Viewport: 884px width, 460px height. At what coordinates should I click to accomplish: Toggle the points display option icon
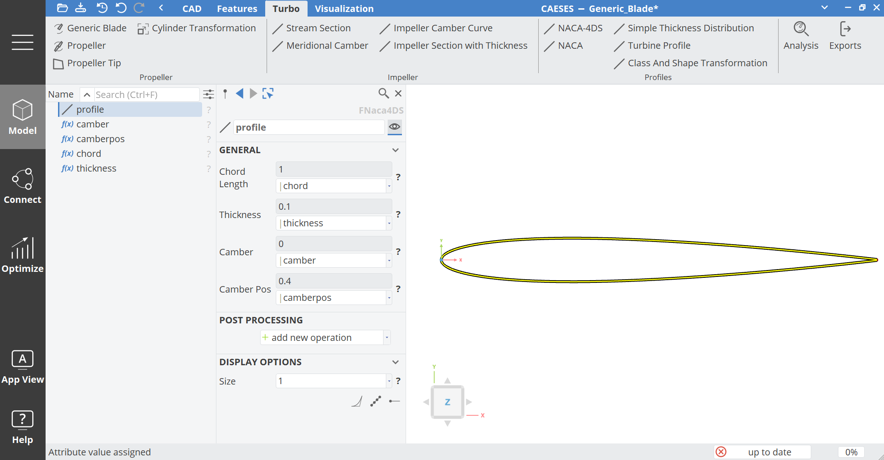pyautogui.click(x=376, y=401)
